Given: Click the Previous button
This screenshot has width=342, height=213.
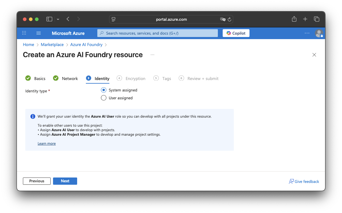Looking at the screenshot, I should (37, 181).
